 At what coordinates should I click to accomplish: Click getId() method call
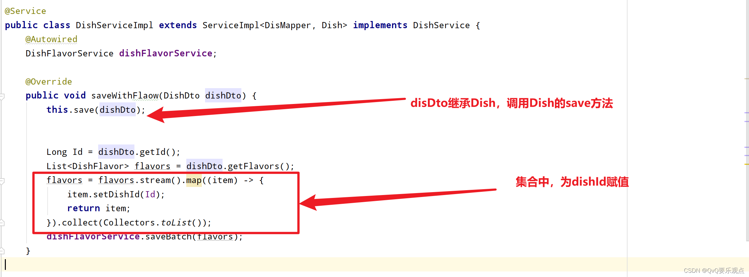point(157,152)
